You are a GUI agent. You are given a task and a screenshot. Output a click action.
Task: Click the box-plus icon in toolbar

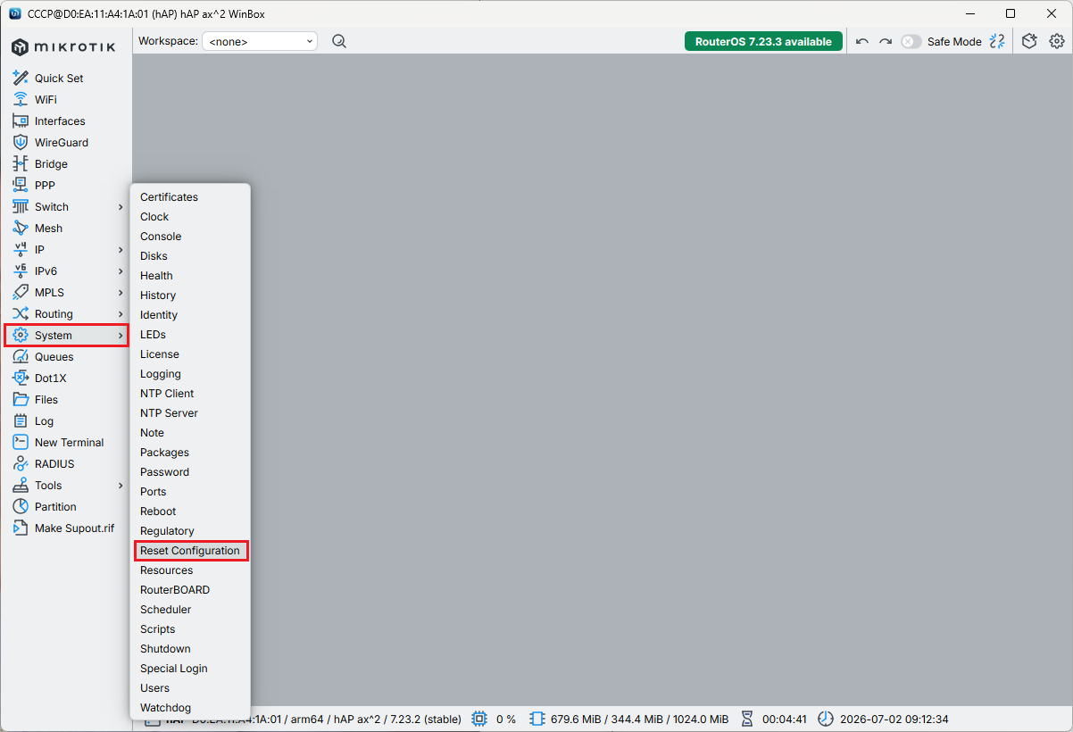[x=1030, y=41]
